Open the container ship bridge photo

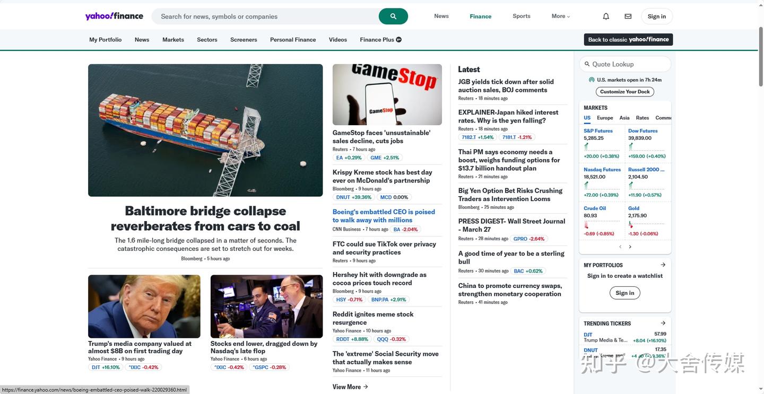[x=205, y=130]
